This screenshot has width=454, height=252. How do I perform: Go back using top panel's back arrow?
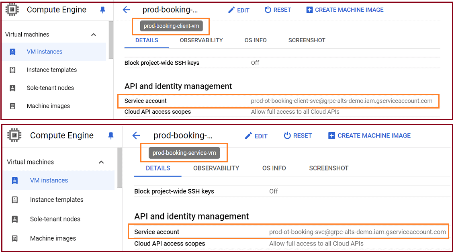pos(126,10)
